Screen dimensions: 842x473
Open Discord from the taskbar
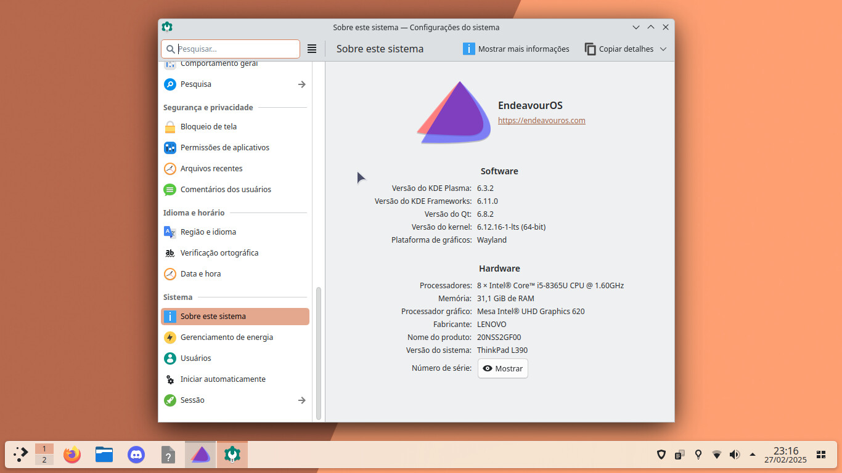[136, 455]
